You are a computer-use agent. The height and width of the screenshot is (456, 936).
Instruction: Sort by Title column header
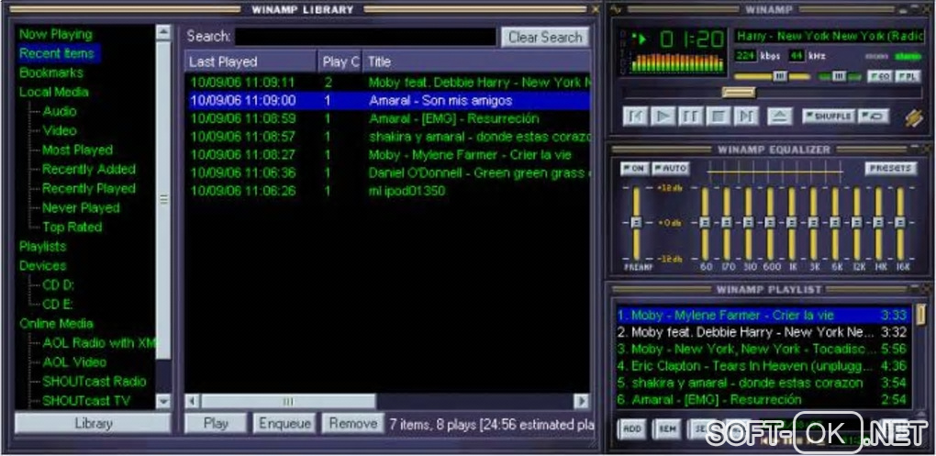coord(476,61)
